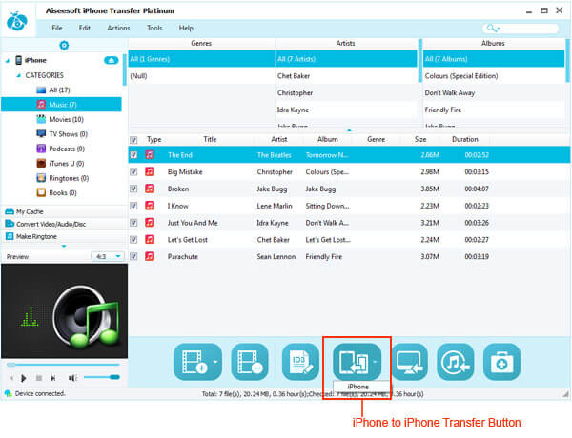Click the Books category icon
This screenshot has width=572, height=438.
[x=41, y=192]
